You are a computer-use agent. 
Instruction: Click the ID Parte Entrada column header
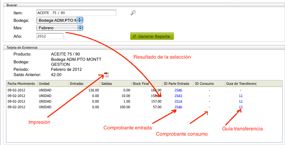178,84
